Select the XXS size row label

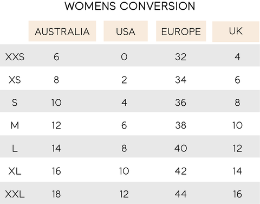pyautogui.click(x=15, y=57)
